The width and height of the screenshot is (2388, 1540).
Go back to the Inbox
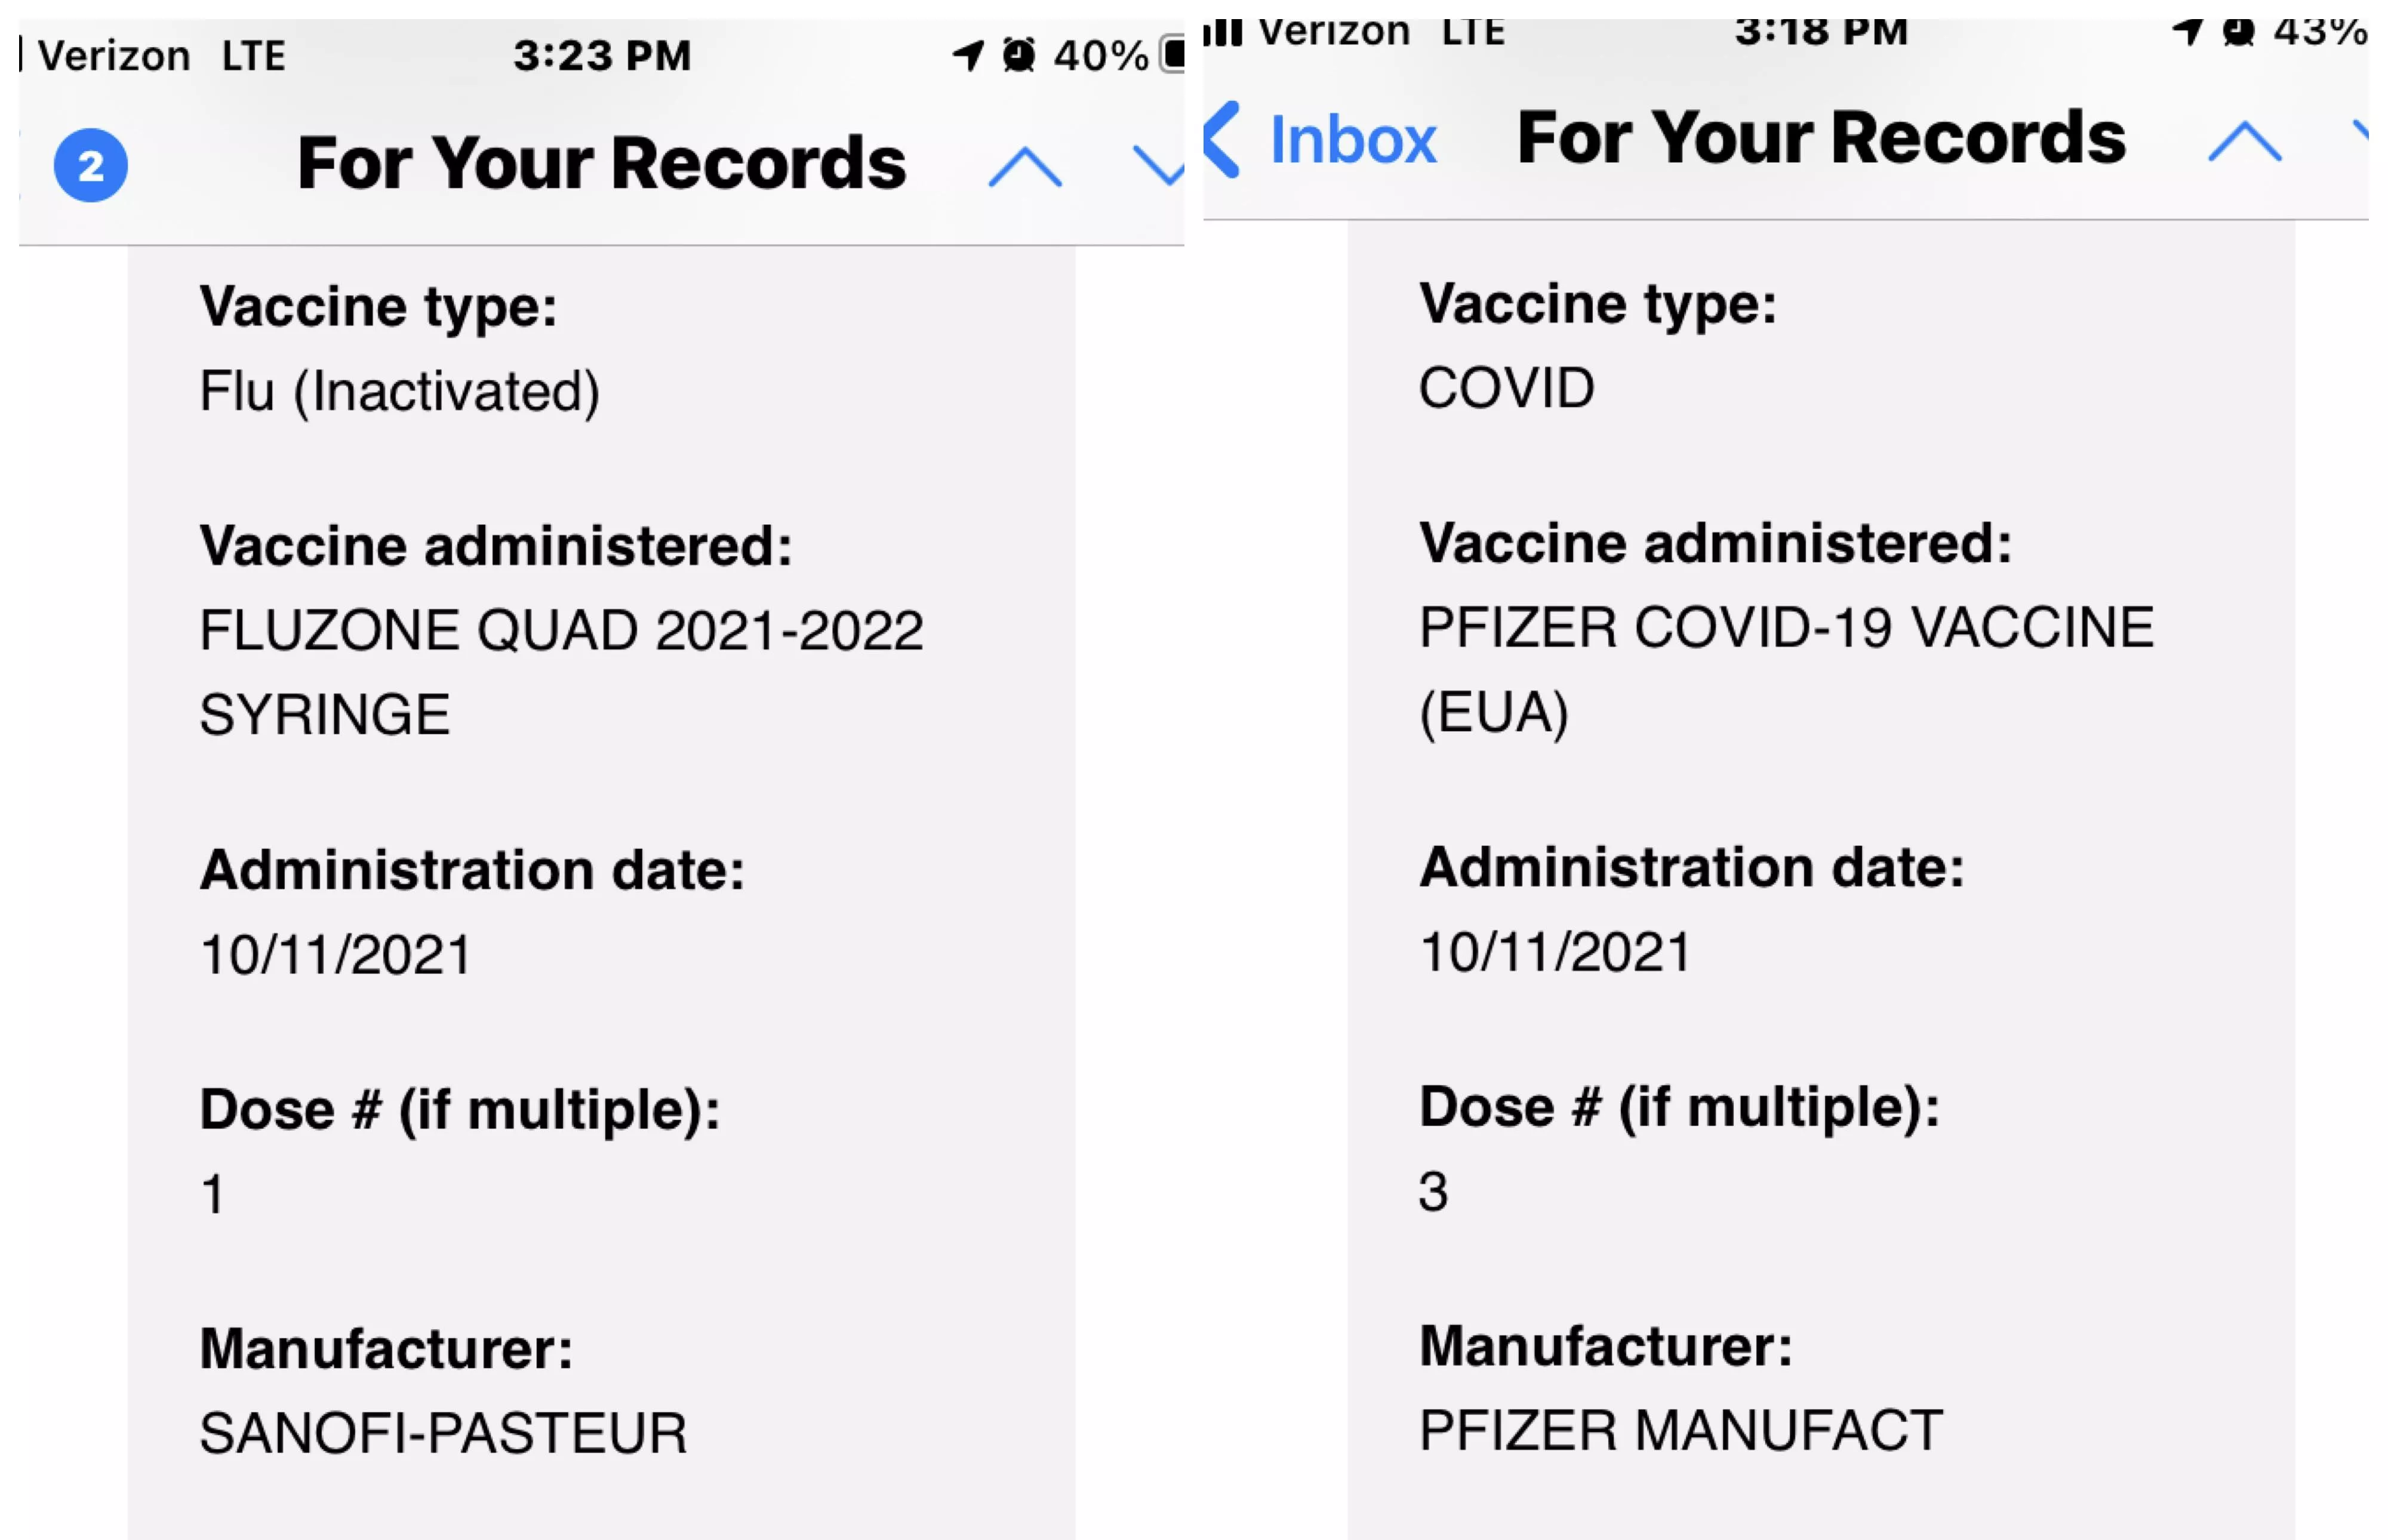pos(1351,139)
